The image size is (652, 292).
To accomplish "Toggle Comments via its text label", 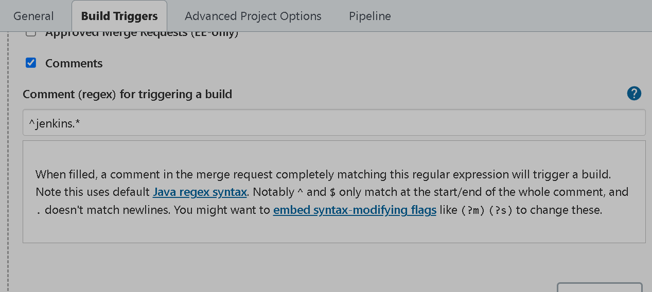I will click(74, 63).
